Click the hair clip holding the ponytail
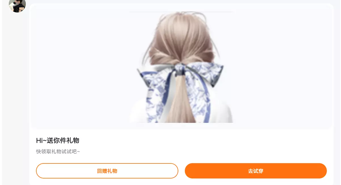 [180, 72]
